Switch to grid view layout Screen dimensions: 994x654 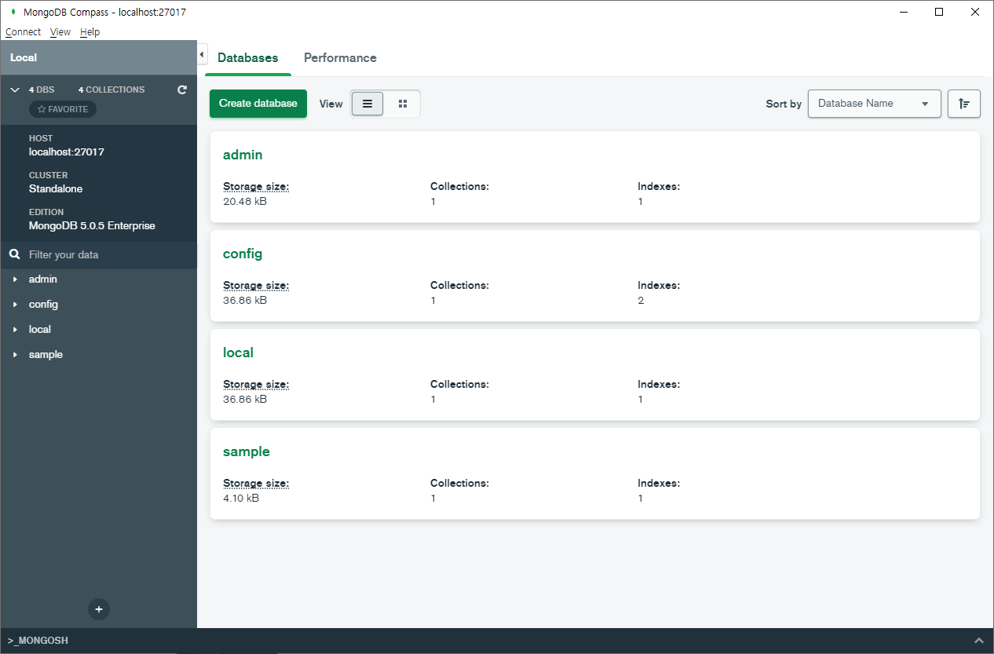(x=403, y=104)
